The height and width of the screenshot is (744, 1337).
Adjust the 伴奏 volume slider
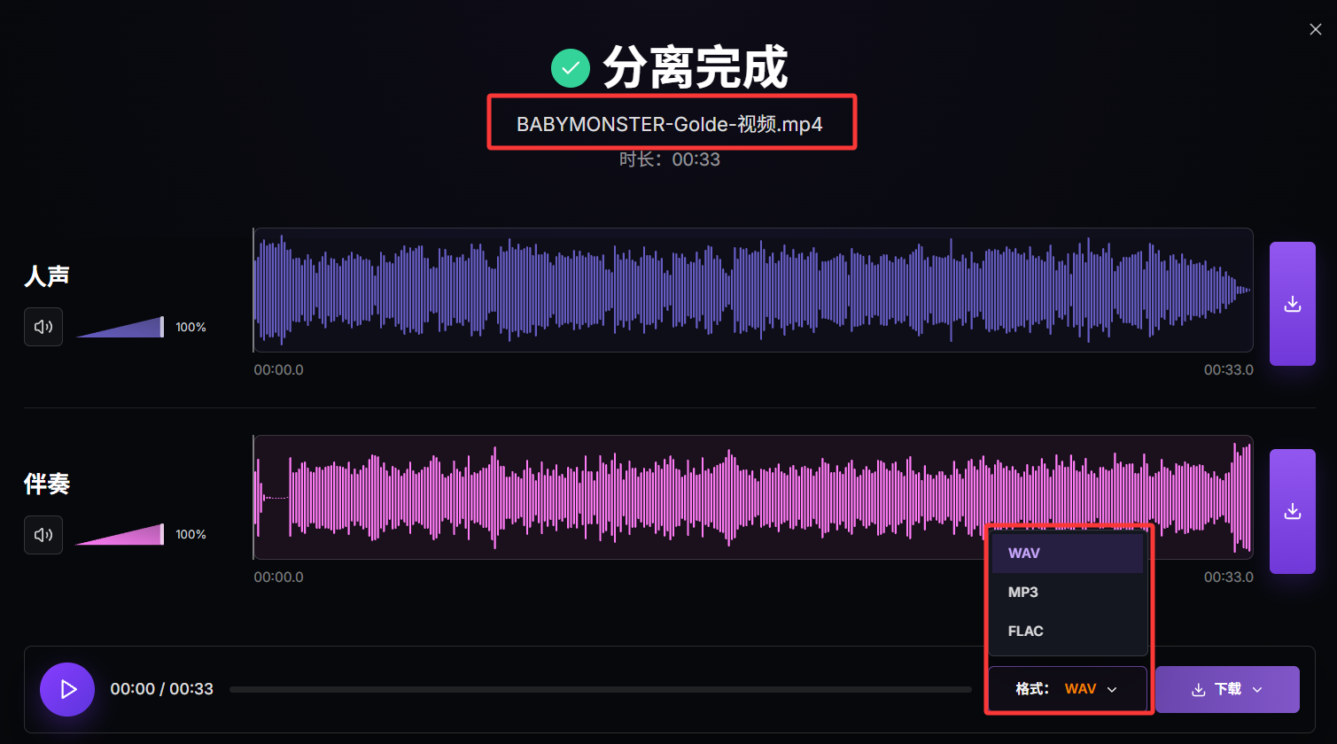click(x=120, y=535)
